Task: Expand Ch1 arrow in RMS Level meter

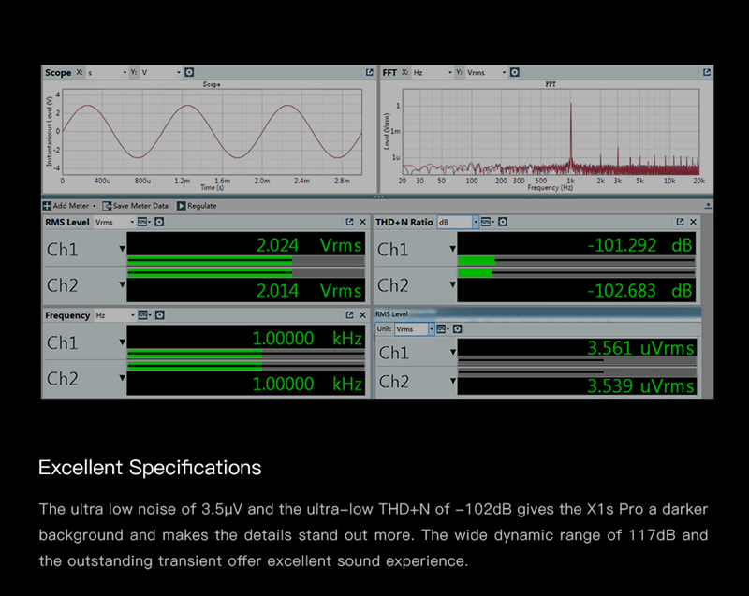Action: 122,249
